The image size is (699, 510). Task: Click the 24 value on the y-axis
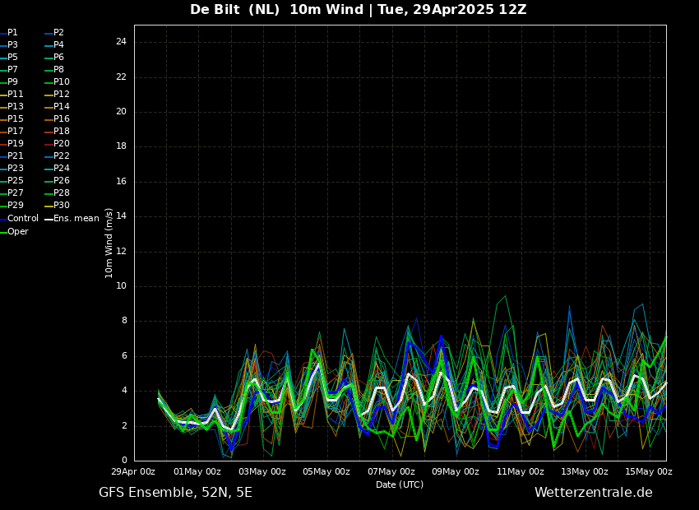[120, 42]
